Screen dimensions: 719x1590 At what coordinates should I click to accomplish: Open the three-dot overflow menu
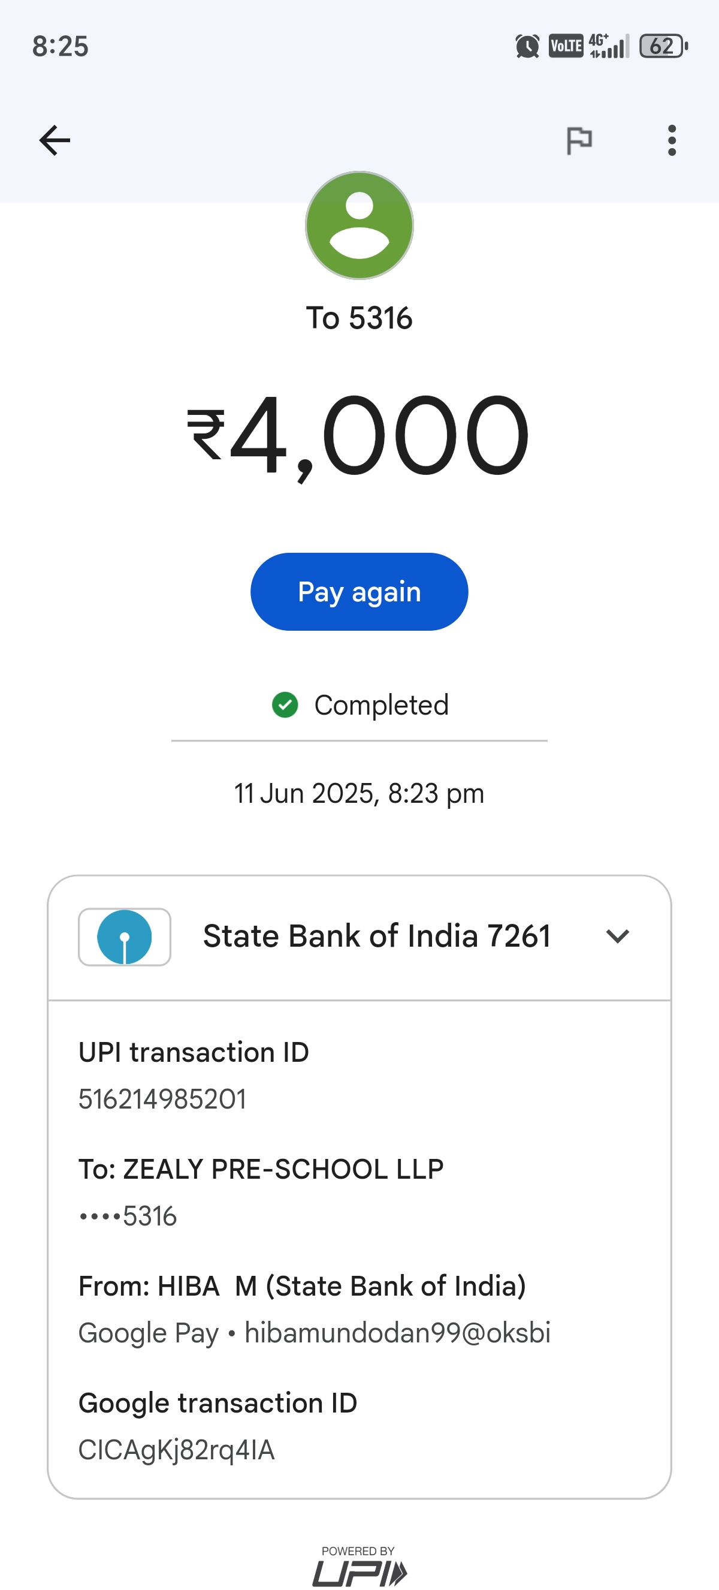coord(672,140)
